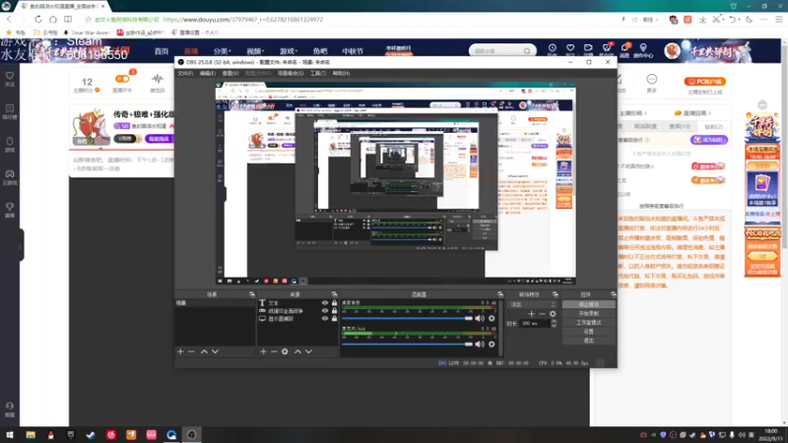This screenshot has height=443, width=788.
Task: Toggle visibility of the text source
Action: tap(325, 303)
